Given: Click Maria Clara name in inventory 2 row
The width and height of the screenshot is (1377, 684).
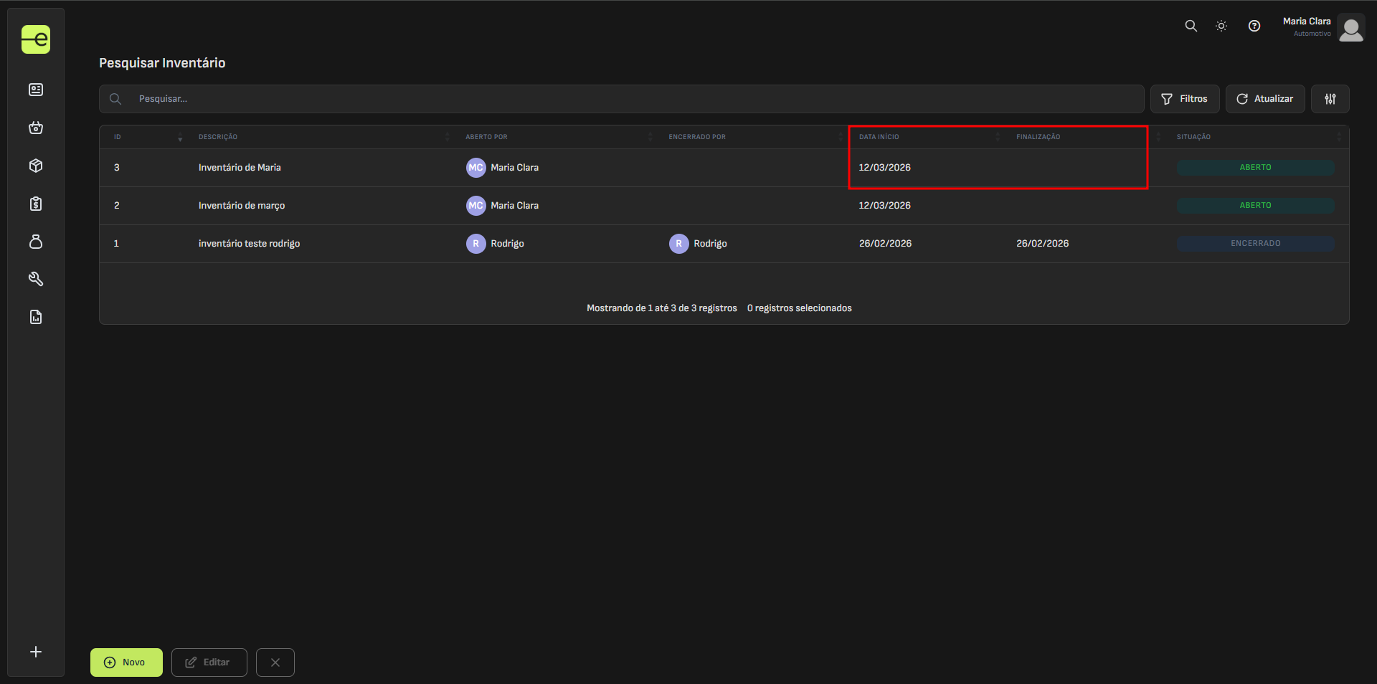Looking at the screenshot, I should [x=514, y=206].
